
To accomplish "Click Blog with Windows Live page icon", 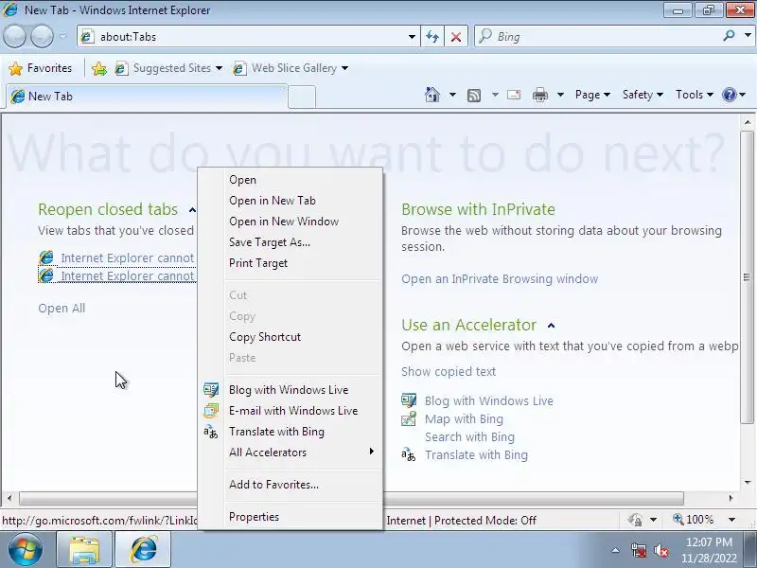I will point(409,400).
